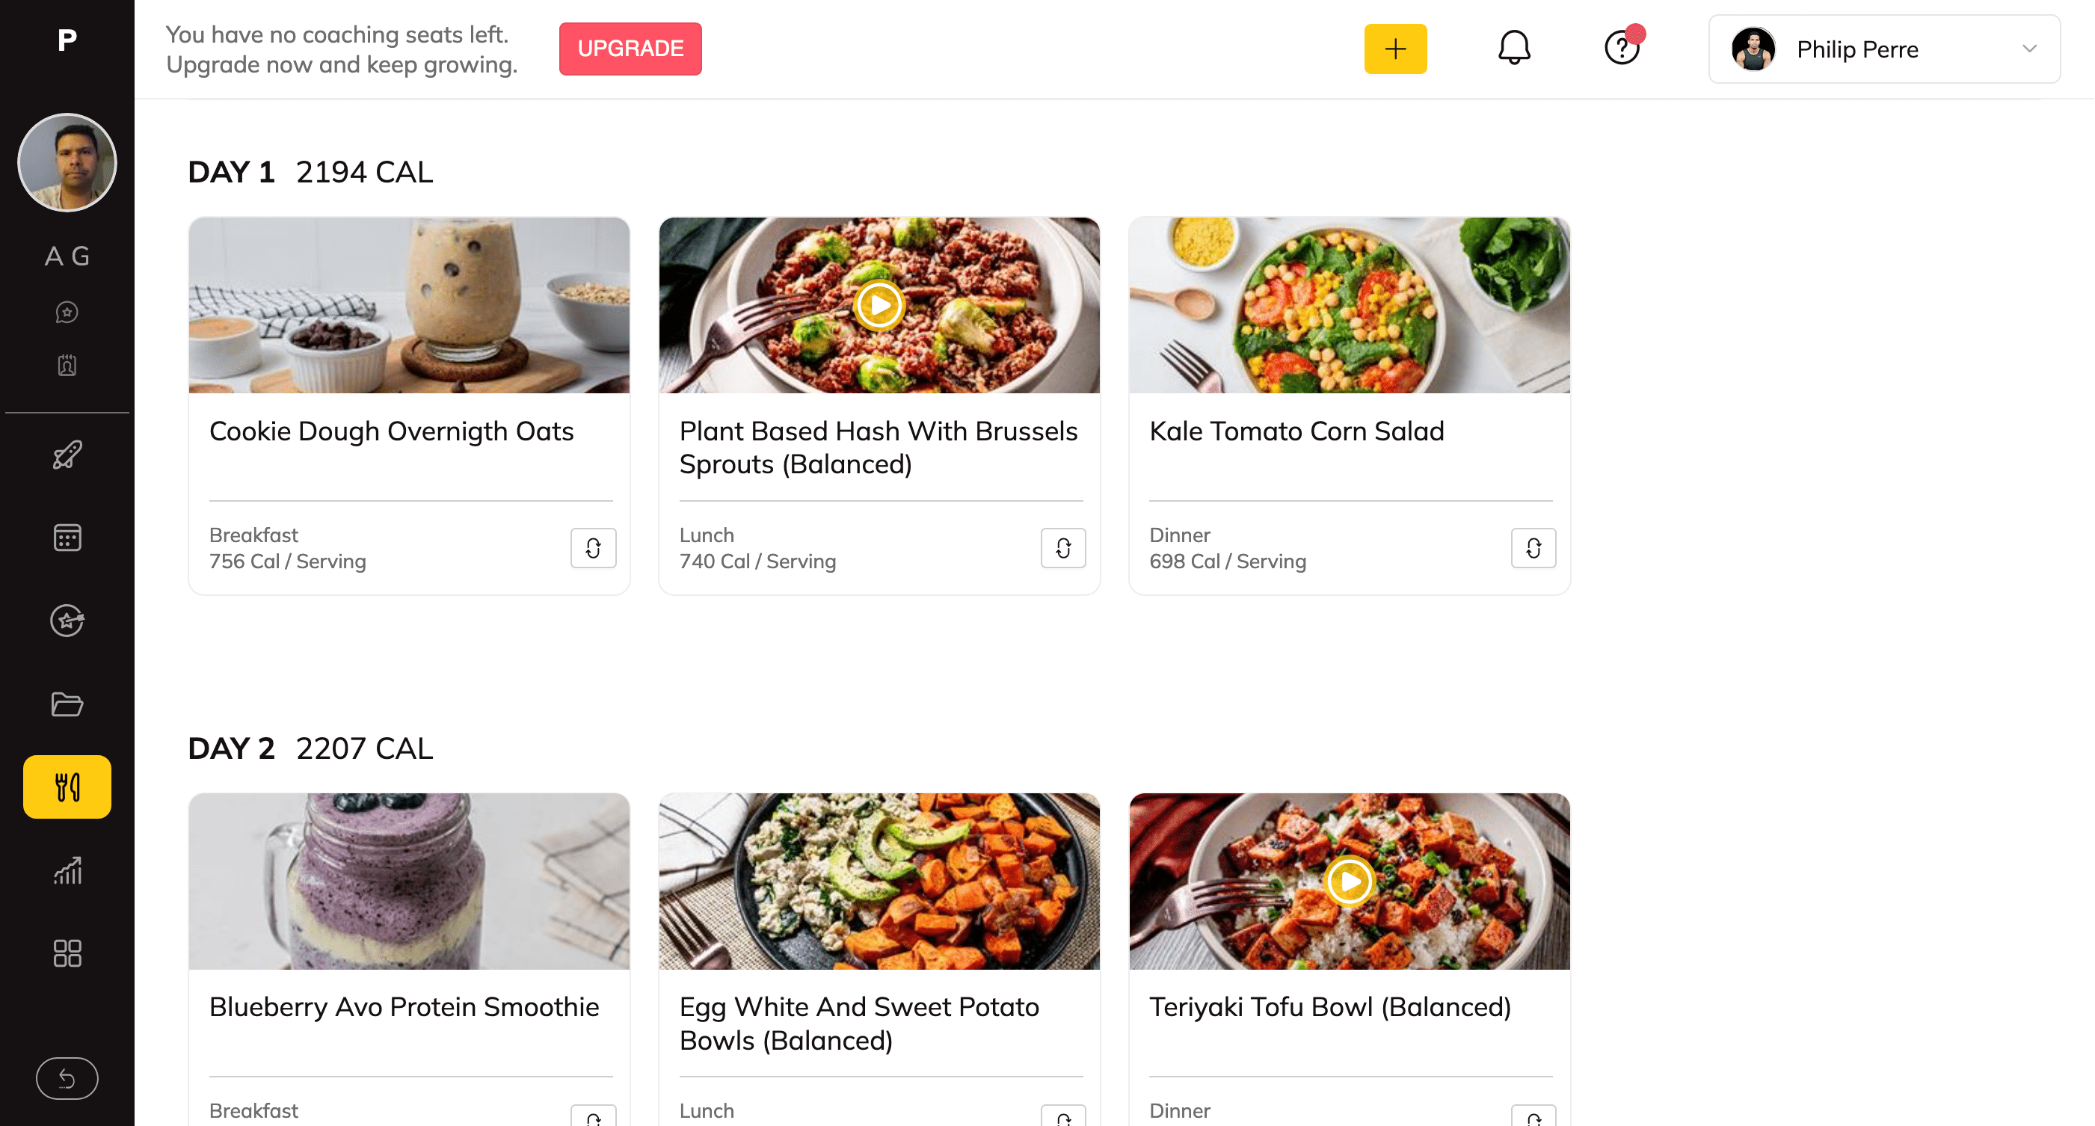The image size is (2095, 1126).
Task: Click the help question mark icon
Action: point(1621,49)
